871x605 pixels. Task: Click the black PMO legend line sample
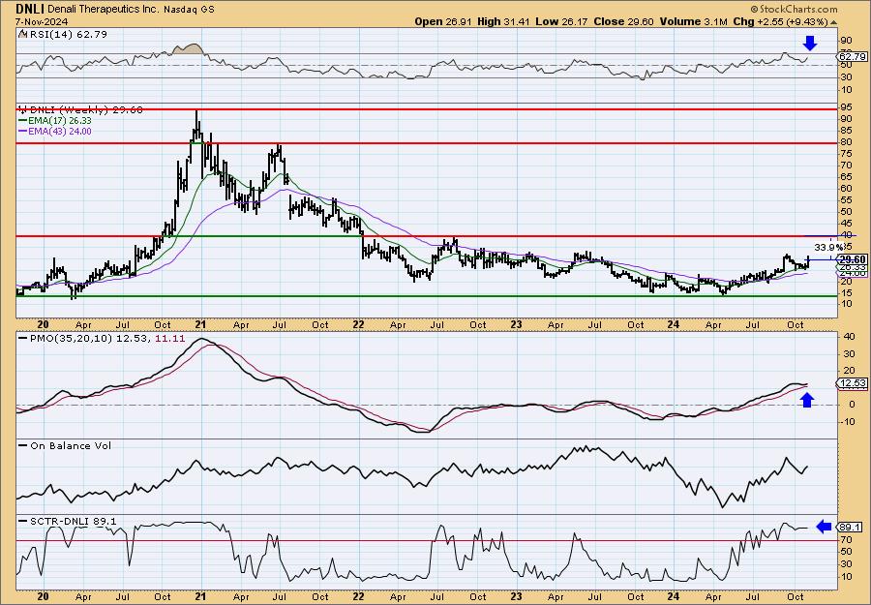coord(23,339)
